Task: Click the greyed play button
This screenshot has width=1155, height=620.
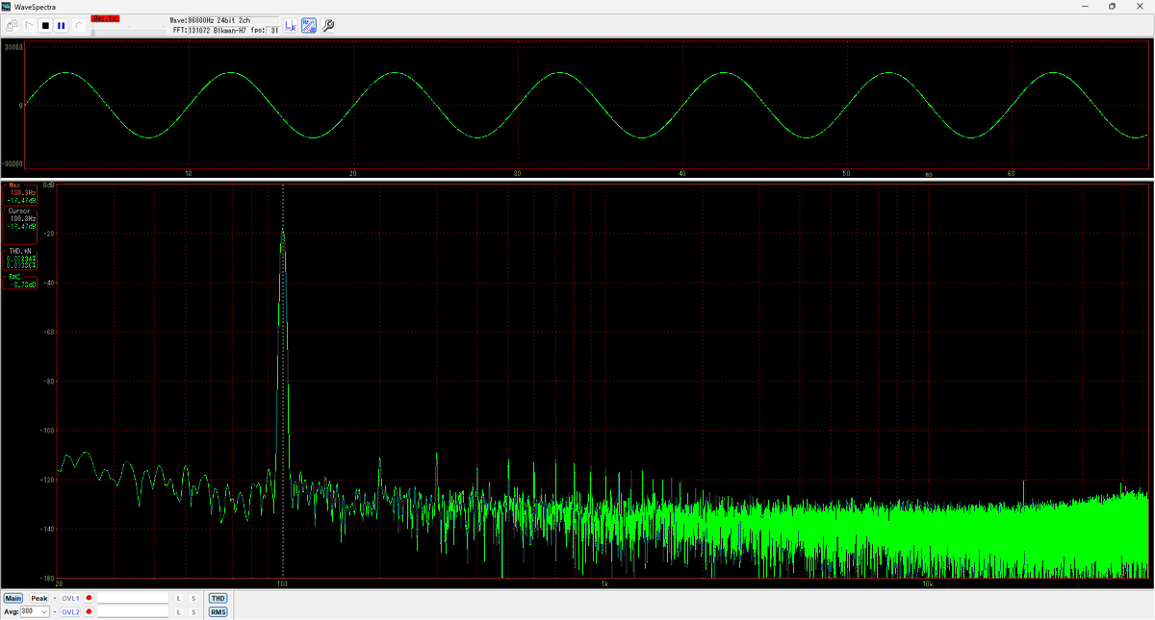Action: coord(29,26)
